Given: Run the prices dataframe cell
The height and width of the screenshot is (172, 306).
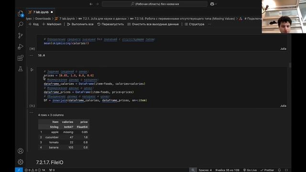Looking at the screenshot, I should pos(32,70).
